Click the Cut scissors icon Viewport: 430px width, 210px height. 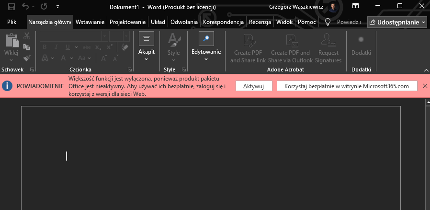pos(27,35)
